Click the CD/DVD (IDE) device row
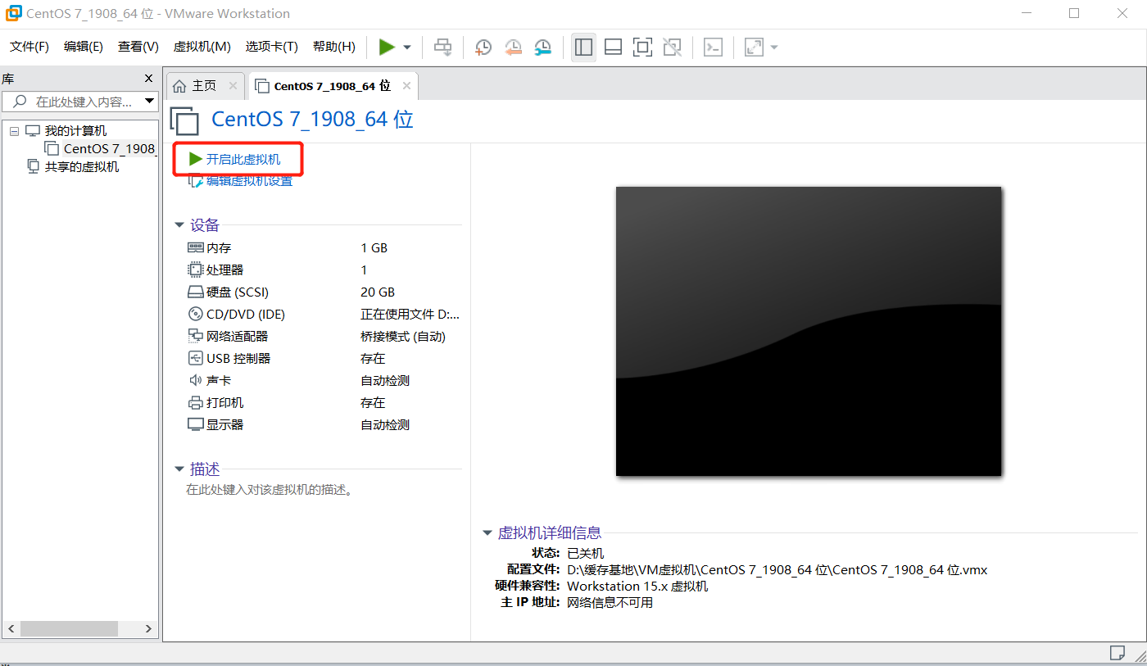Image resolution: width=1147 pixels, height=666 pixels. pos(324,315)
